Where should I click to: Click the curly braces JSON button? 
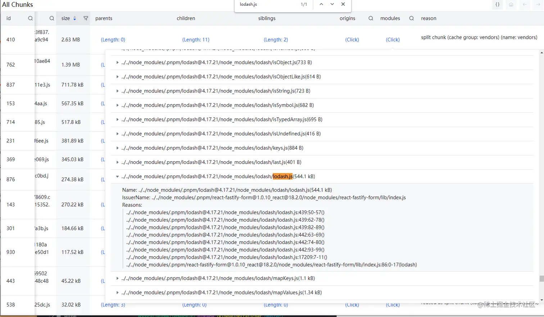[x=497, y=5]
